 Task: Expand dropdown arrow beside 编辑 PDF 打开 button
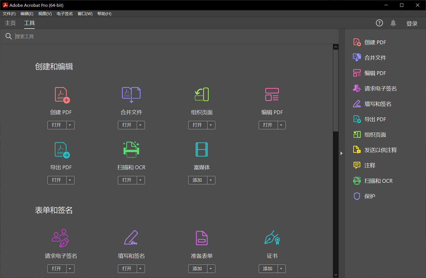281,125
